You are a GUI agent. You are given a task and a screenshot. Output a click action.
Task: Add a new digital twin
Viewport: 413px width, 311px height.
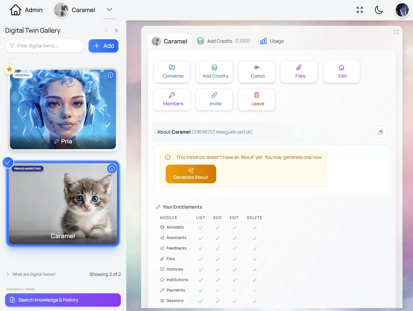[x=103, y=46]
